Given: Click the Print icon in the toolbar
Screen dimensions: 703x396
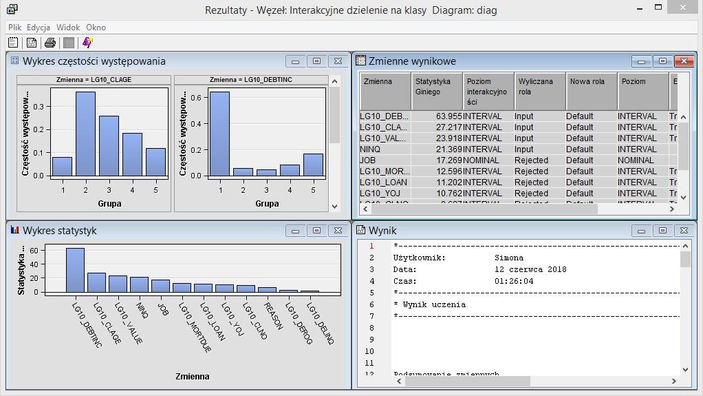Looking at the screenshot, I should click(50, 43).
